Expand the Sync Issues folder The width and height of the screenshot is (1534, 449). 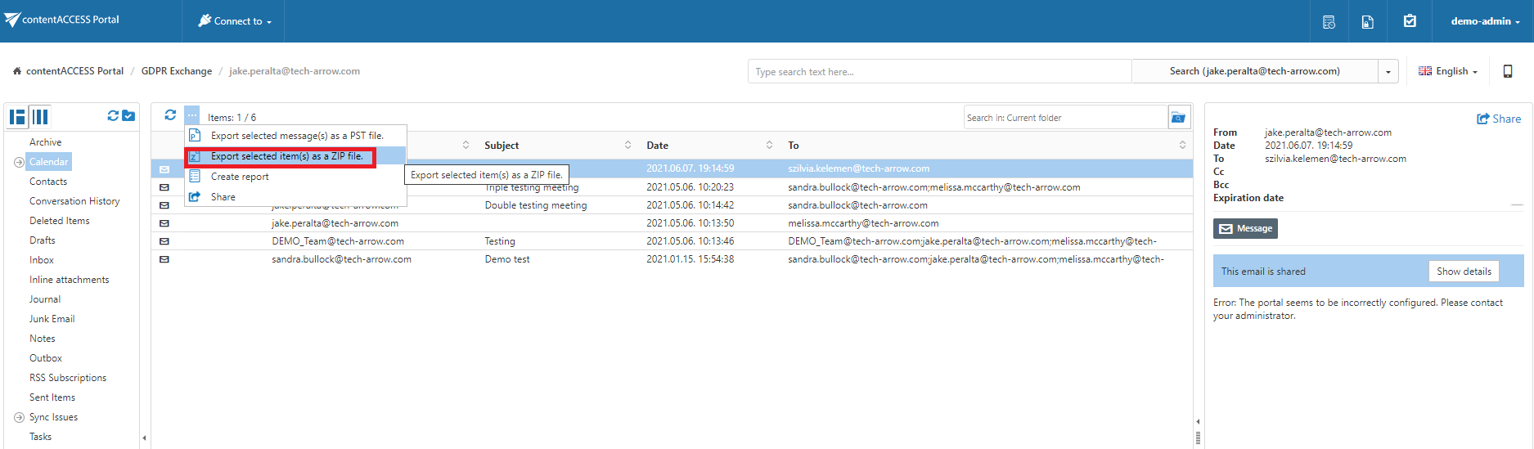pyautogui.click(x=19, y=417)
